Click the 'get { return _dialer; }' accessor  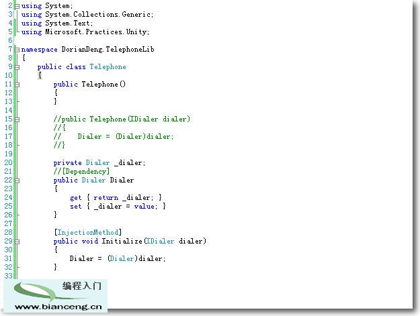[116, 197]
